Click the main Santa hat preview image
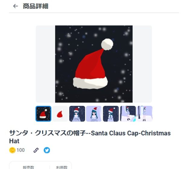The width and height of the screenshot is (181, 169). click(94, 64)
